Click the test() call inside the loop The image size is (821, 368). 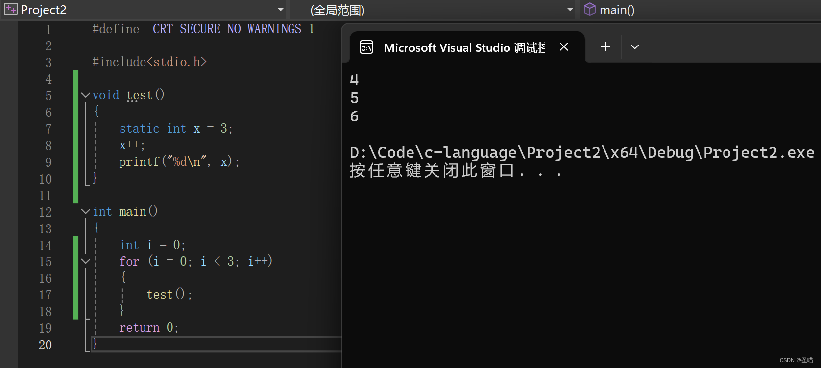[169, 295]
